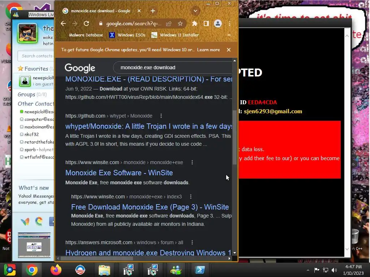Open Windows ISOs bookmark
The height and width of the screenshot is (277, 370).
(x=128, y=35)
